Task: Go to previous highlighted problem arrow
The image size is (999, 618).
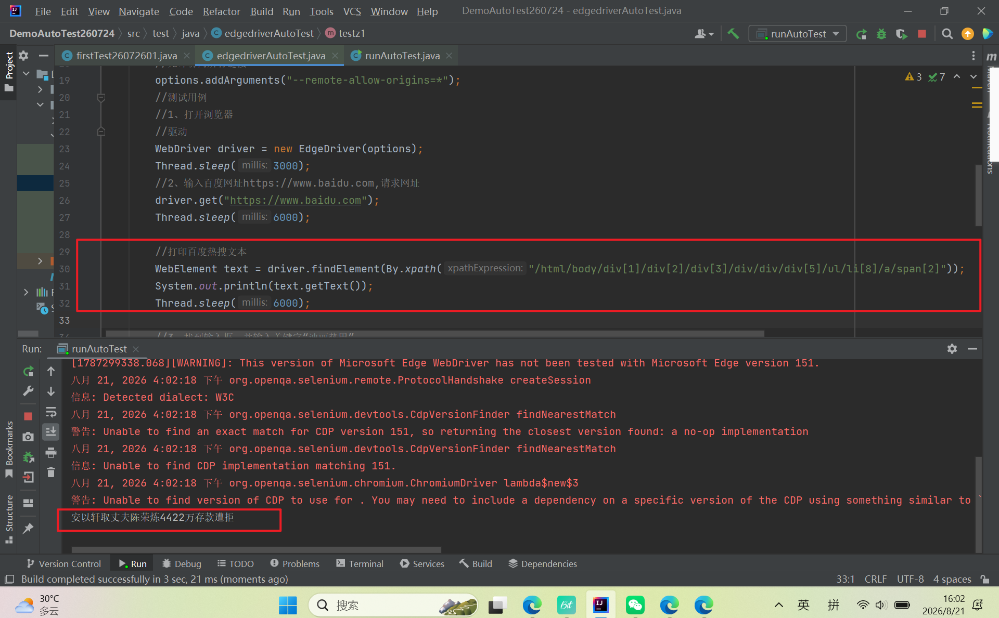Action: (x=957, y=77)
